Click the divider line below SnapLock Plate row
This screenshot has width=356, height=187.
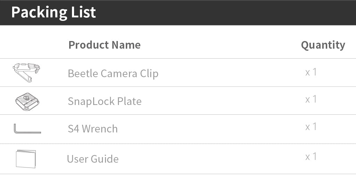178,114
